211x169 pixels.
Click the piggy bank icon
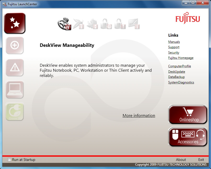click(93, 24)
